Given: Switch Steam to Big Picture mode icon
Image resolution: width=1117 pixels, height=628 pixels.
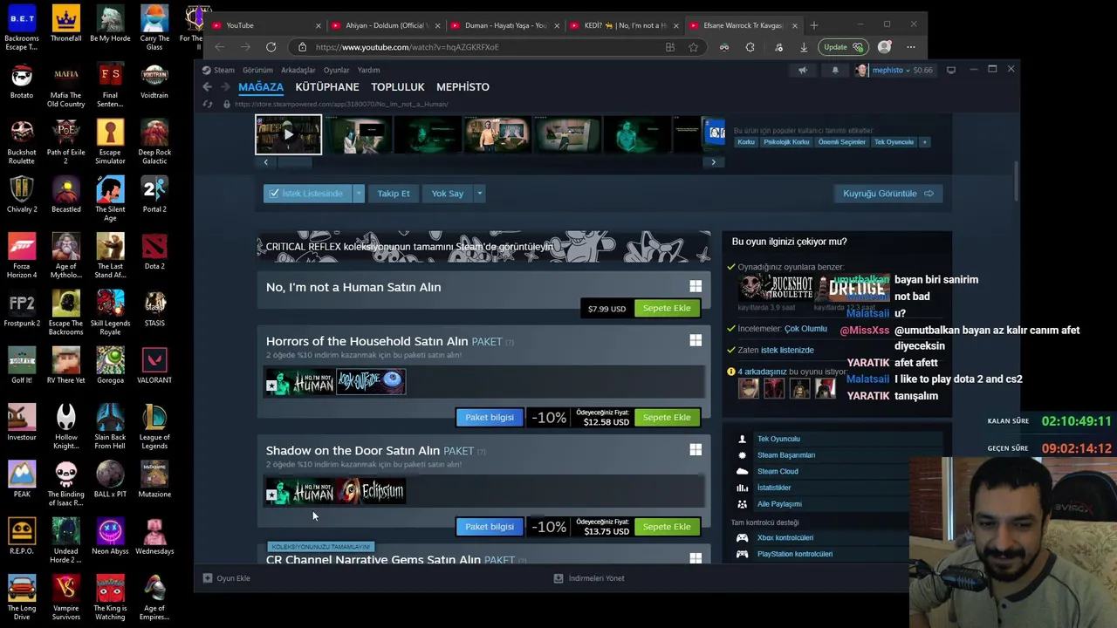Looking at the screenshot, I should click(x=951, y=70).
